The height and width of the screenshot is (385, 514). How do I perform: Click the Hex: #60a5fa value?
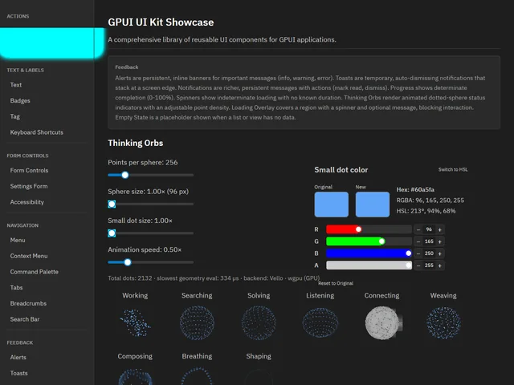(415, 189)
